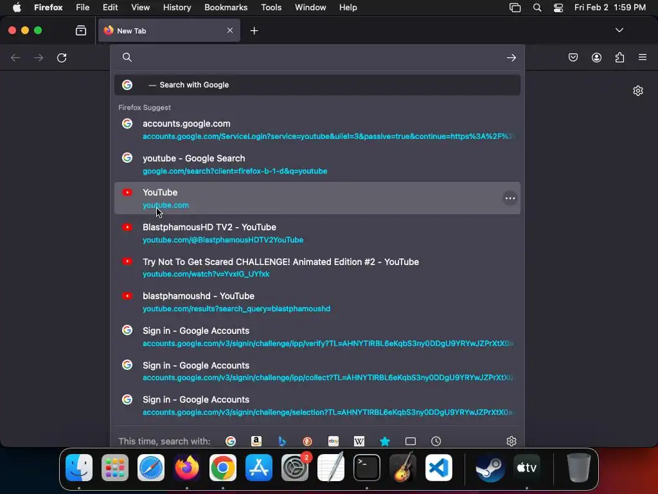
Task: Open the YouTube youtube.com suggestion
Action: coord(317,198)
